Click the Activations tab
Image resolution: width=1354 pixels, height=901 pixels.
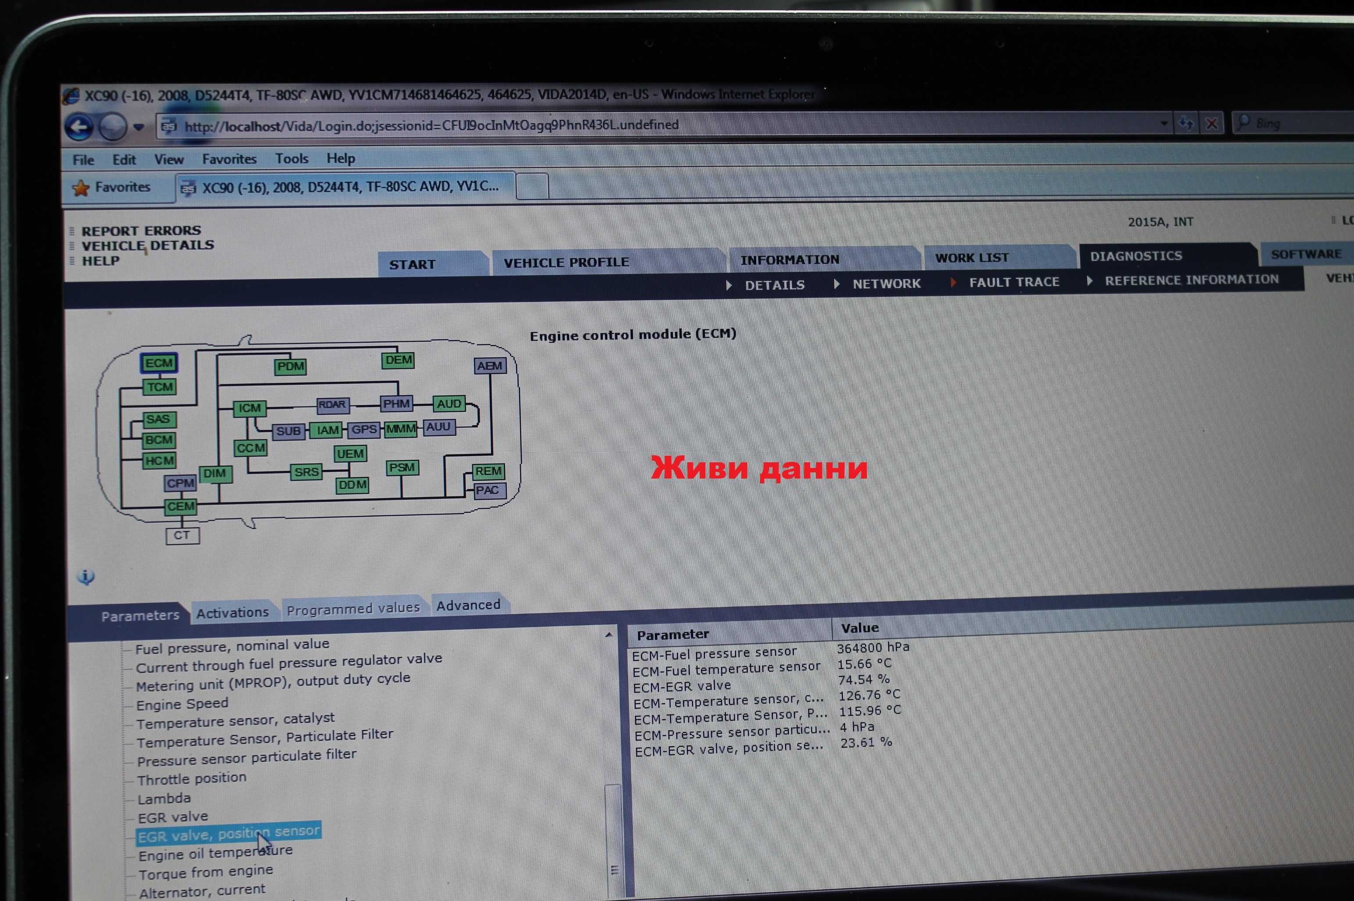pos(232,604)
